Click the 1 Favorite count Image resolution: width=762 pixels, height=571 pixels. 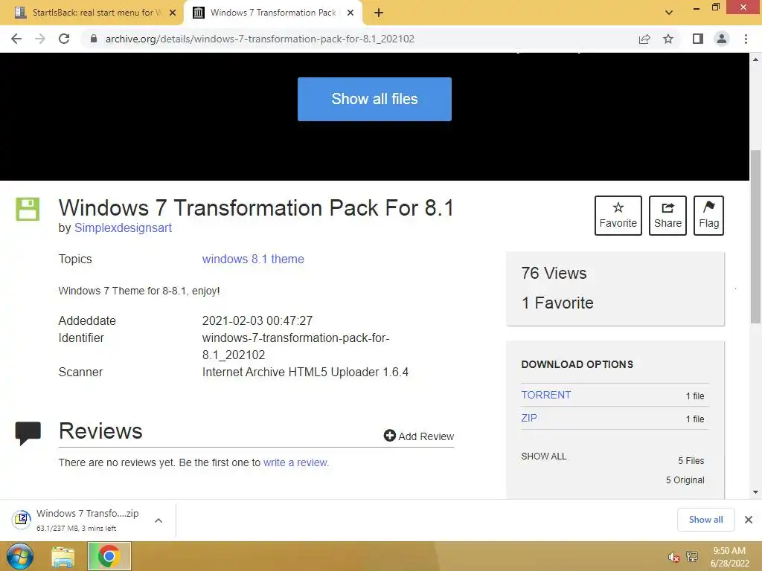[x=557, y=303]
